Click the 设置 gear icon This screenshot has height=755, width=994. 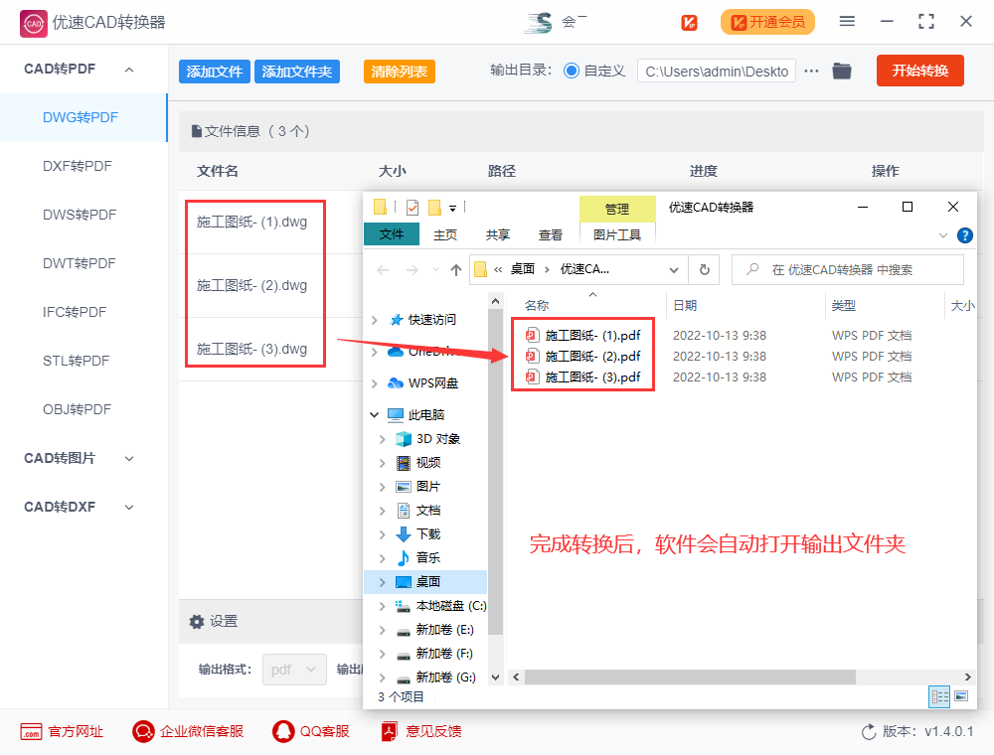pyautogui.click(x=197, y=622)
